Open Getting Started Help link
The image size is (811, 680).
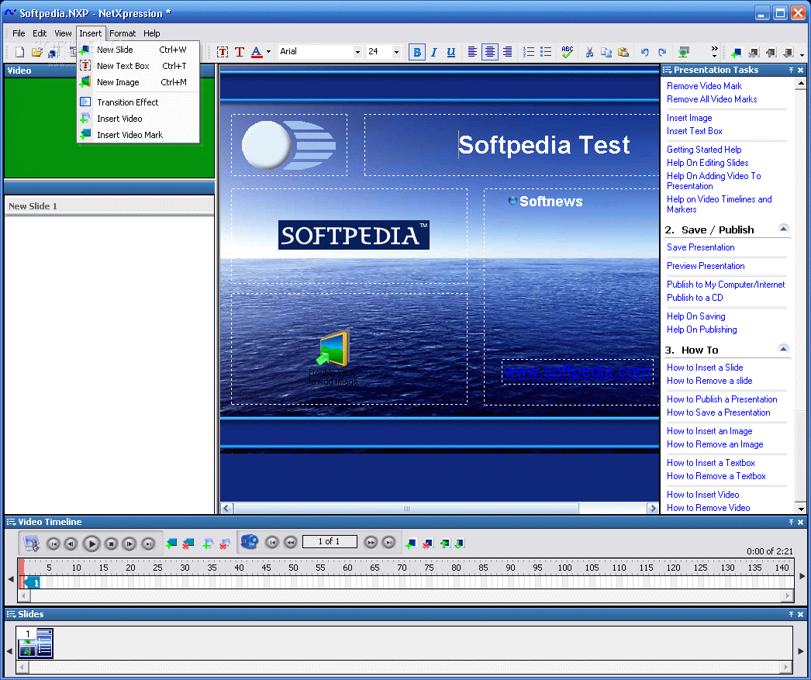click(704, 150)
